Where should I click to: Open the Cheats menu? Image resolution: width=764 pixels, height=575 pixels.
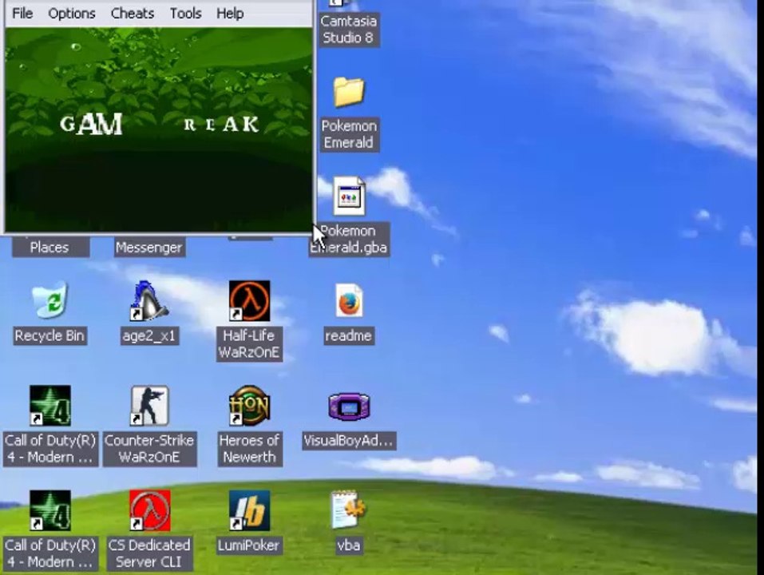[132, 13]
